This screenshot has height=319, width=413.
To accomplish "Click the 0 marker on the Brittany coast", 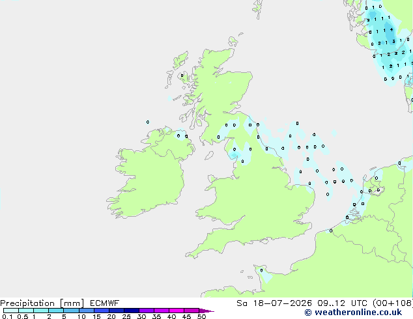I will click(x=261, y=270).
